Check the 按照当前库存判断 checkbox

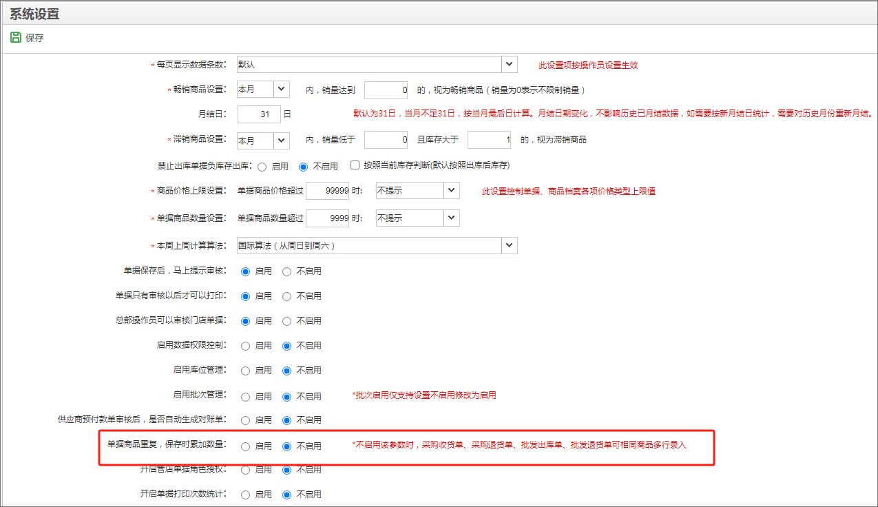click(x=355, y=165)
